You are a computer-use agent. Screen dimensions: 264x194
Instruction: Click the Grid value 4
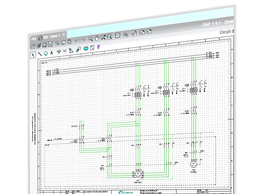tap(216, 23)
